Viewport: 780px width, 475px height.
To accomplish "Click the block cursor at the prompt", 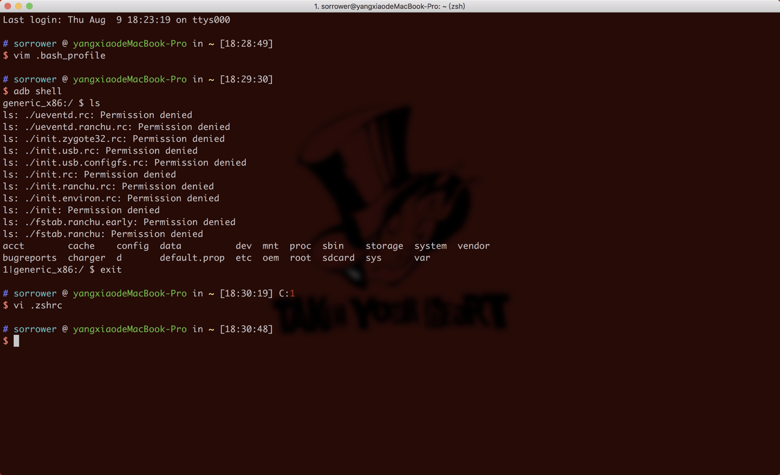I will 16,341.
